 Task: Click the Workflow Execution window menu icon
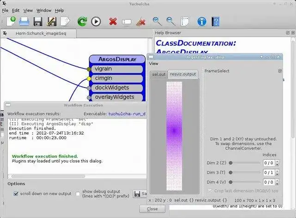click(8, 105)
